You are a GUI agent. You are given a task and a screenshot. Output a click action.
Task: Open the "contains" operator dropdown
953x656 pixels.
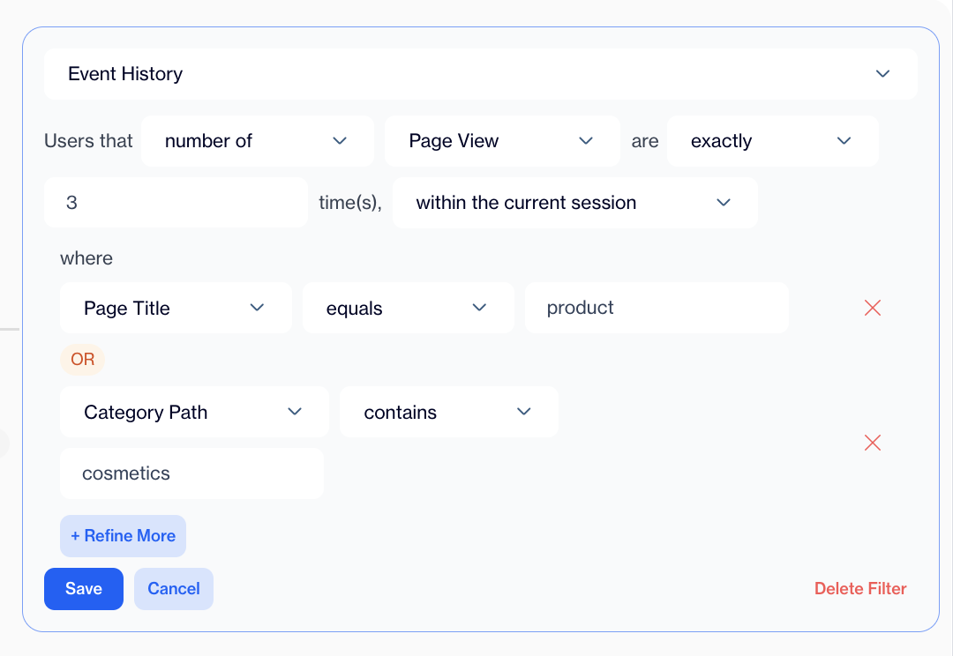[x=448, y=412]
